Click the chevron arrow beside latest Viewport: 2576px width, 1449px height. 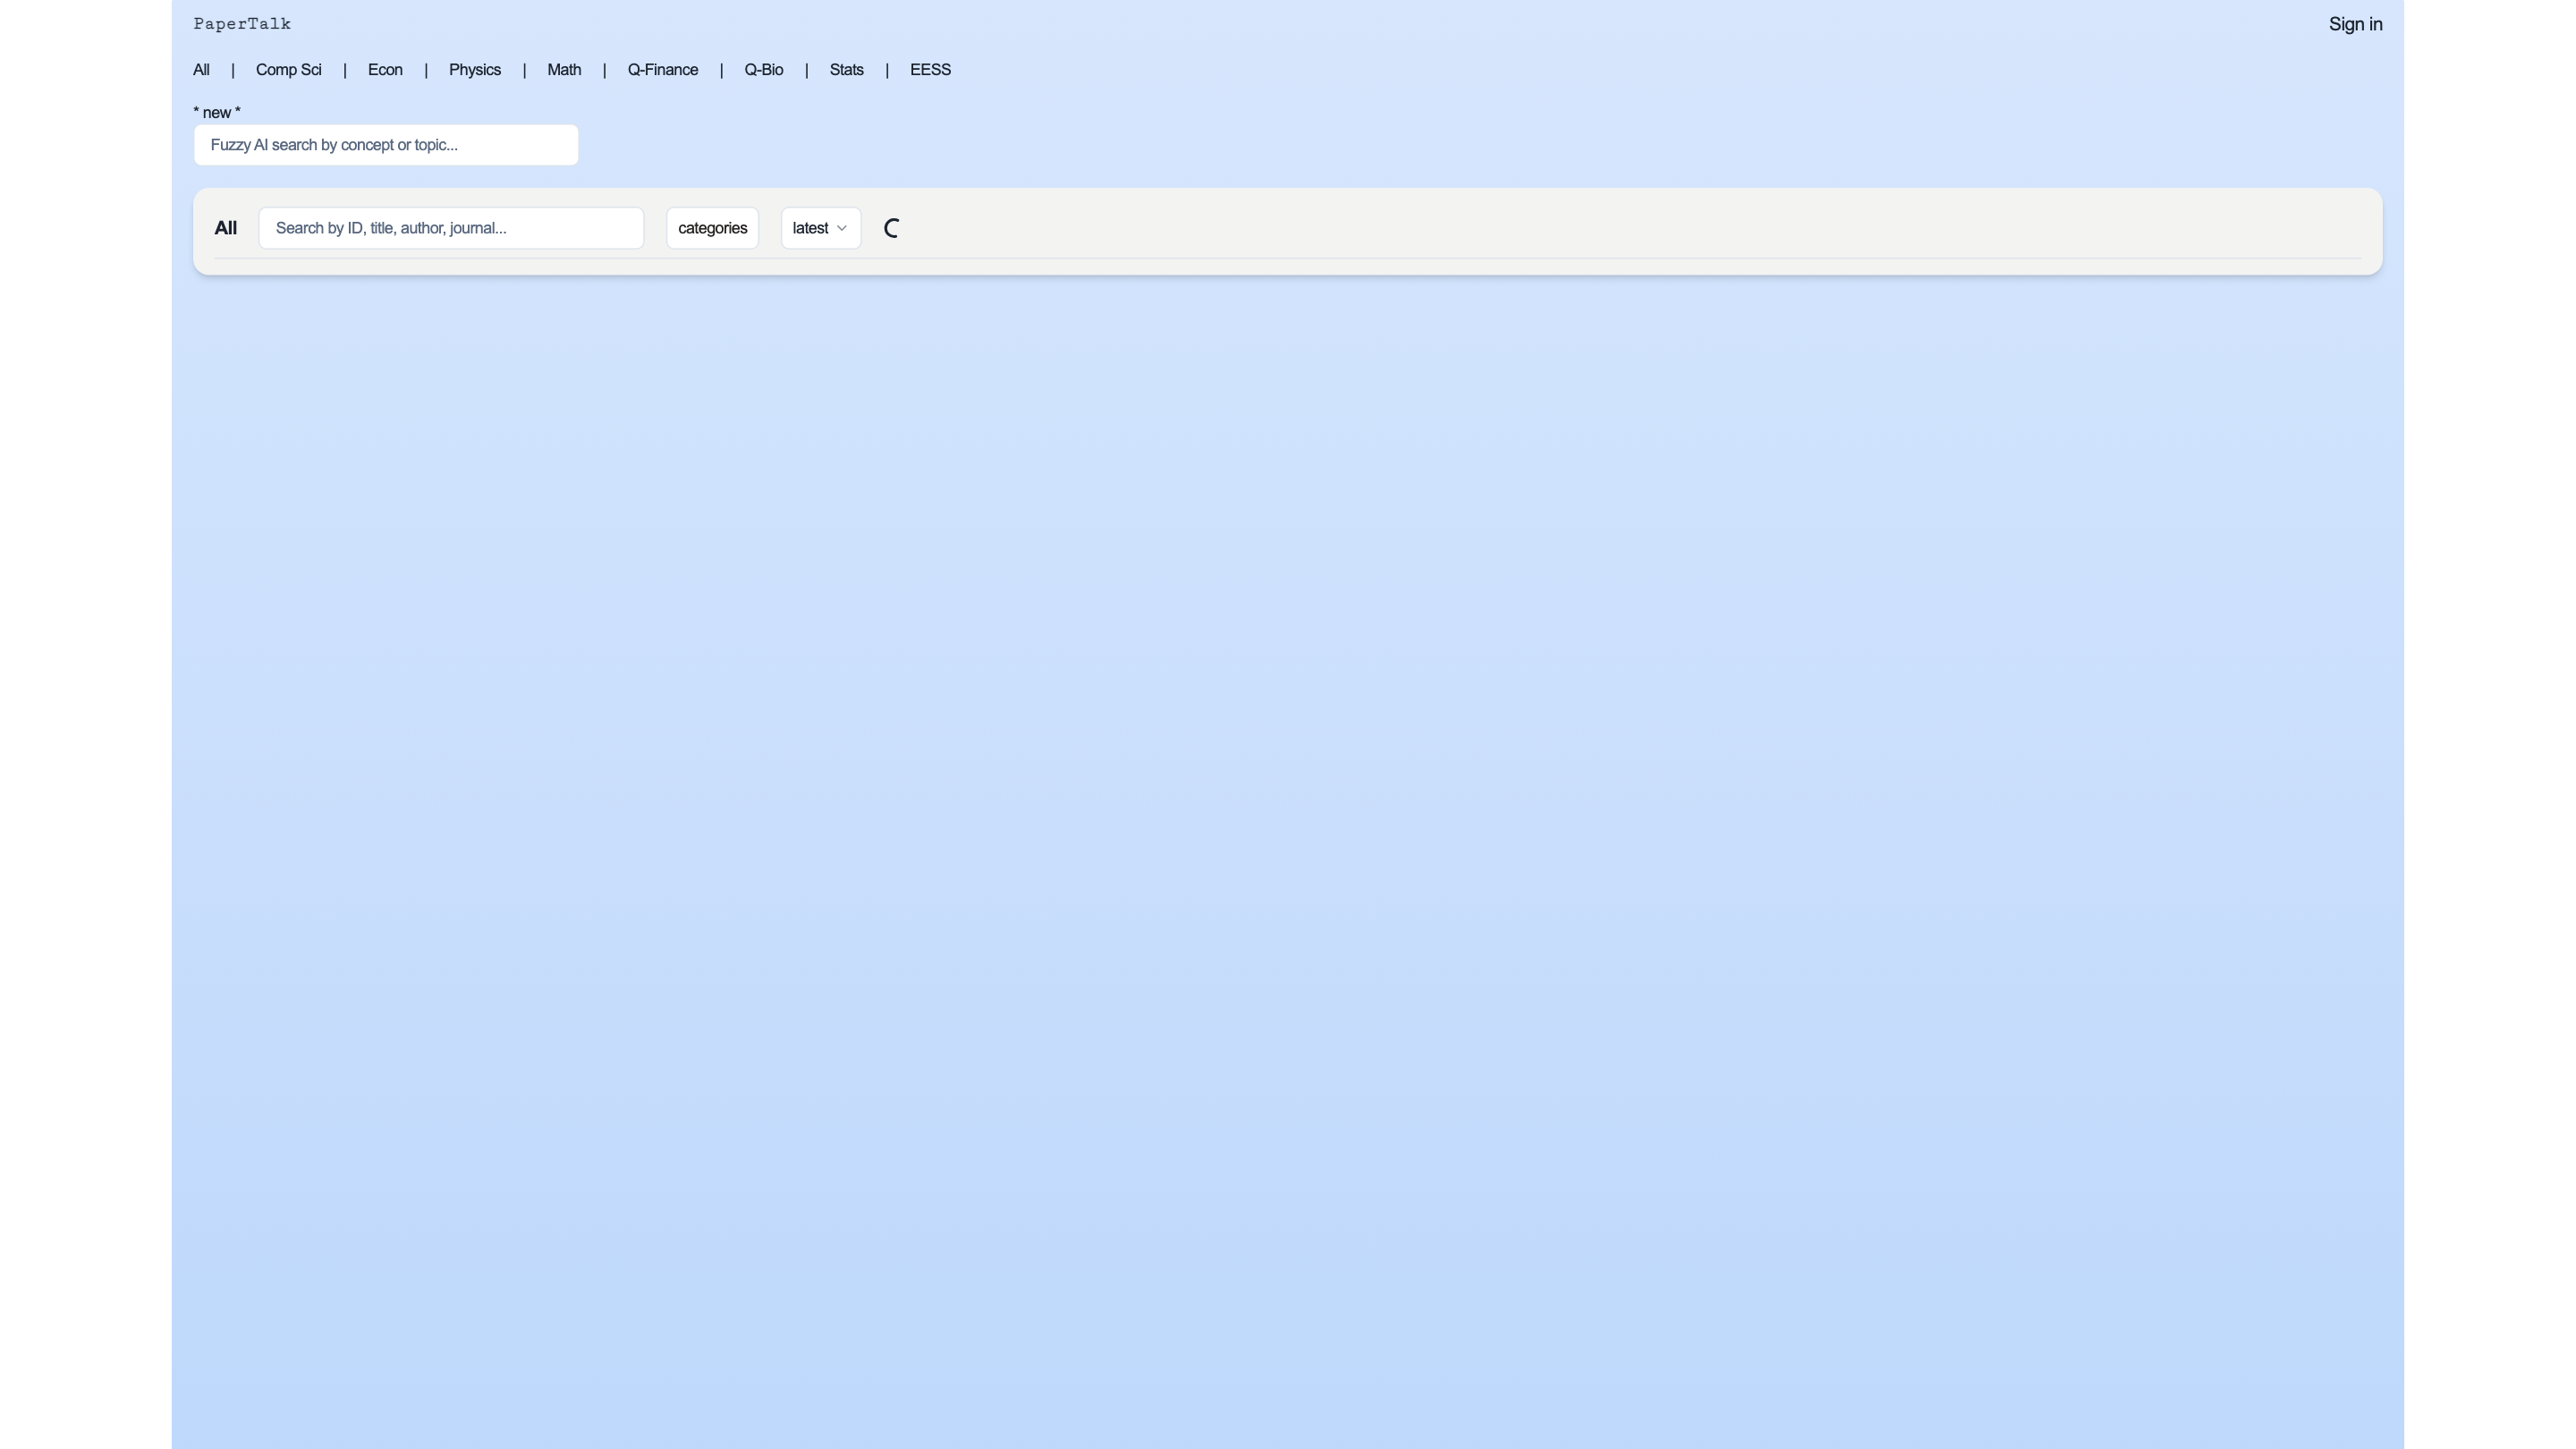point(841,228)
